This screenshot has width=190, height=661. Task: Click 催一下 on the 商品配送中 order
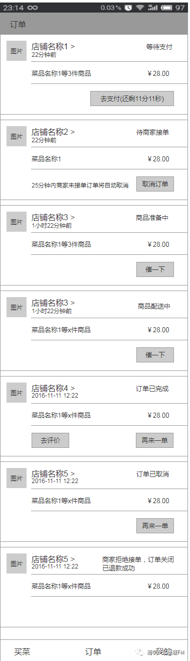[155, 355]
